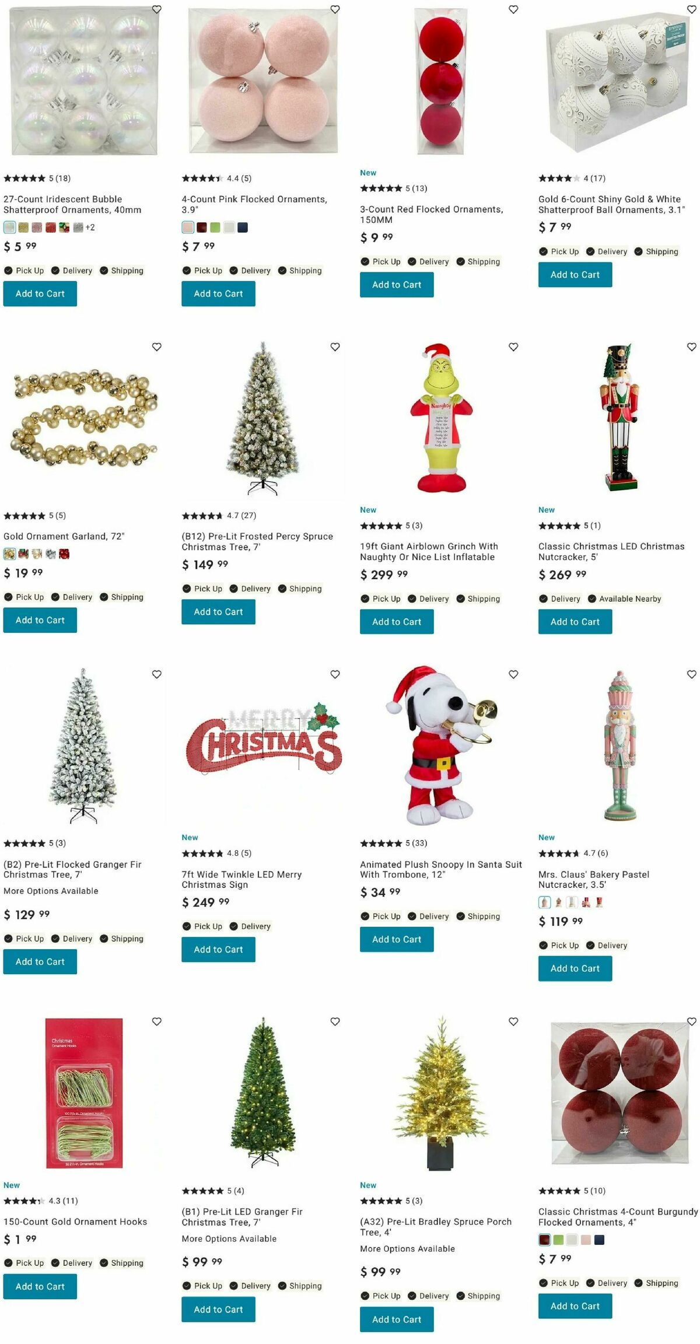Favorite the Iridescent Bubble Ornaments with heart icon
Image resolution: width=700 pixels, height=1344 pixels.
157,9
